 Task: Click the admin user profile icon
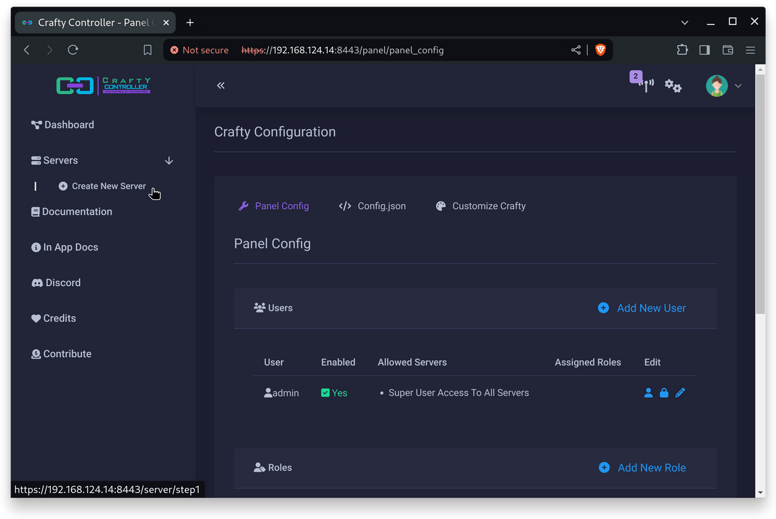click(x=648, y=393)
